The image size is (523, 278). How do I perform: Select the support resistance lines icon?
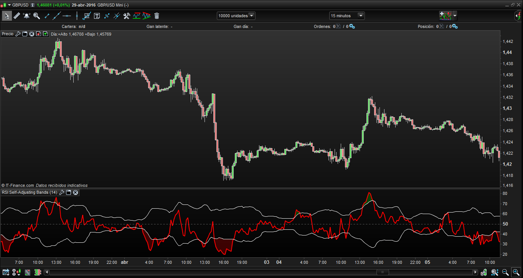point(137,16)
